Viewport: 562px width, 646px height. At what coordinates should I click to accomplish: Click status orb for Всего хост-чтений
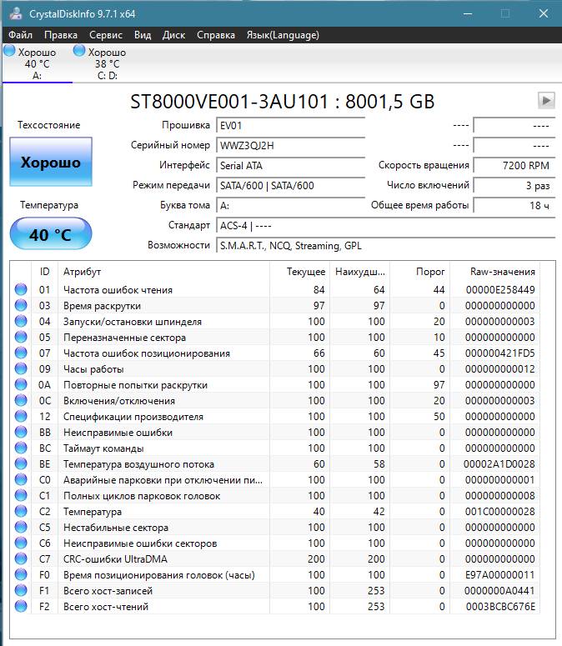click(21, 607)
